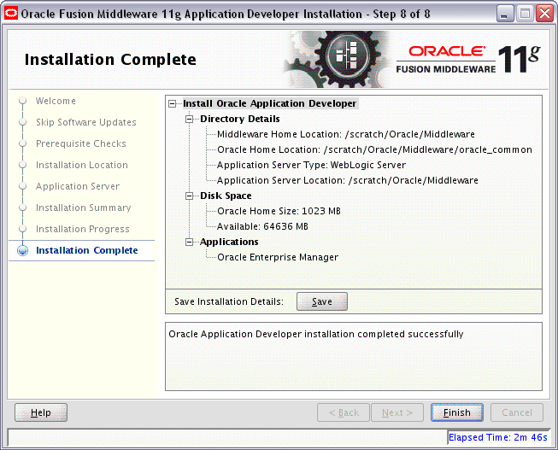Click the Save Installation Details label
Image resolution: width=558 pixels, height=450 pixels.
(x=229, y=301)
